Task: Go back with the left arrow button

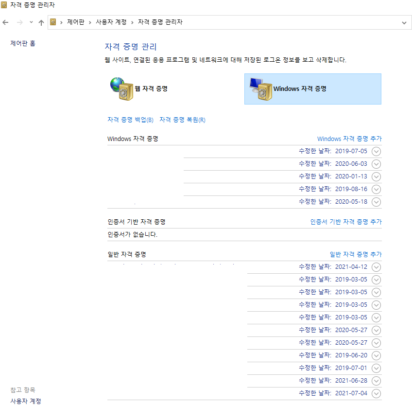Action: click(x=5, y=23)
